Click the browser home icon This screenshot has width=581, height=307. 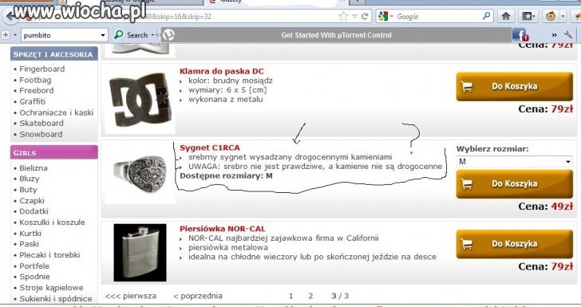pyautogui.click(x=506, y=16)
